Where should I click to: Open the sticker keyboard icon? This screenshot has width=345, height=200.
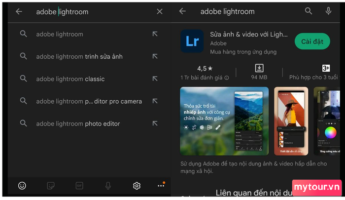(51, 186)
